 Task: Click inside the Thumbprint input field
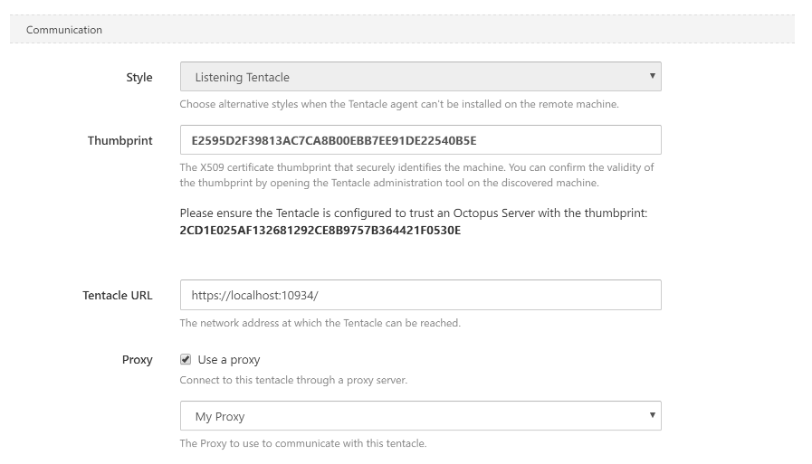420,140
